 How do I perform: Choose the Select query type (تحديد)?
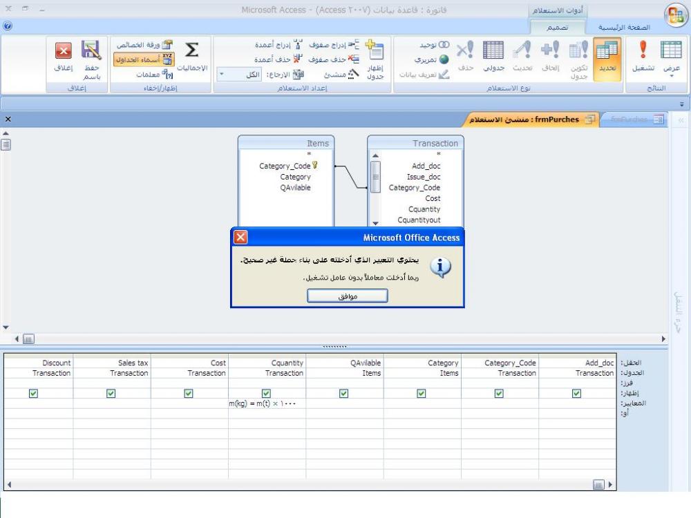[607, 58]
